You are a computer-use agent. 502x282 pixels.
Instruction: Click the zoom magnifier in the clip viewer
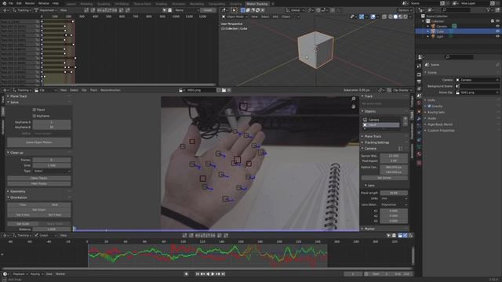tap(354, 99)
